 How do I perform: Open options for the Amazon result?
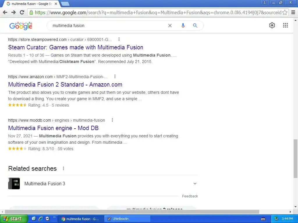115,76
